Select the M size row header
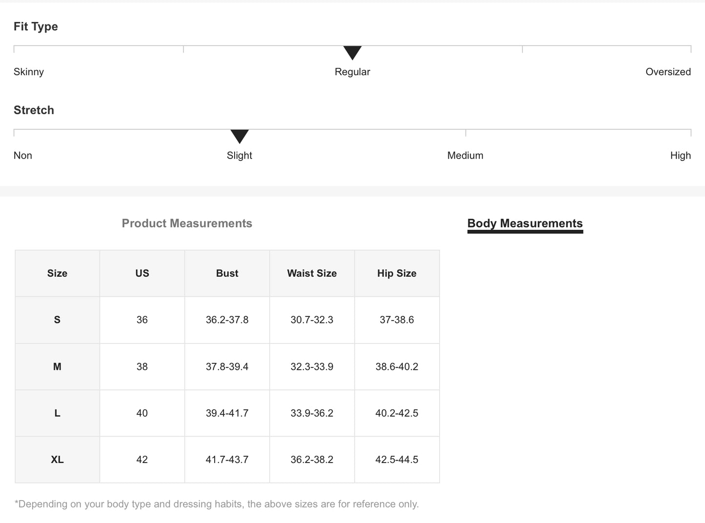This screenshot has width=705, height=523. click(57, 367)
